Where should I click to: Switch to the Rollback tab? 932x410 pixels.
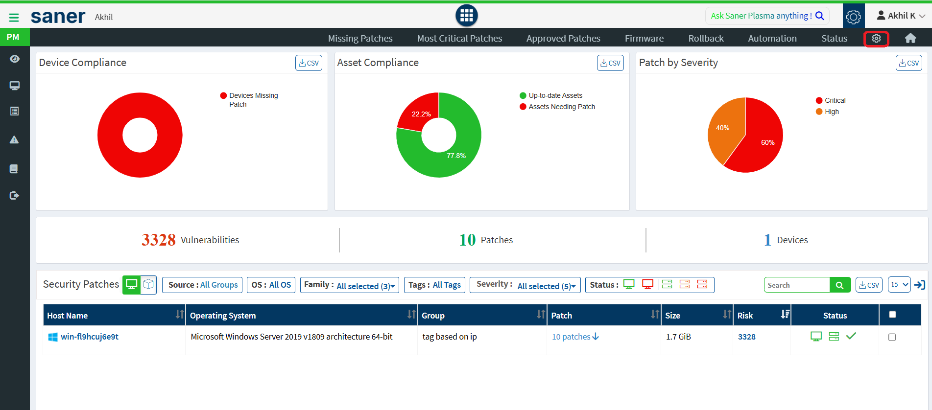click(706, 38)
